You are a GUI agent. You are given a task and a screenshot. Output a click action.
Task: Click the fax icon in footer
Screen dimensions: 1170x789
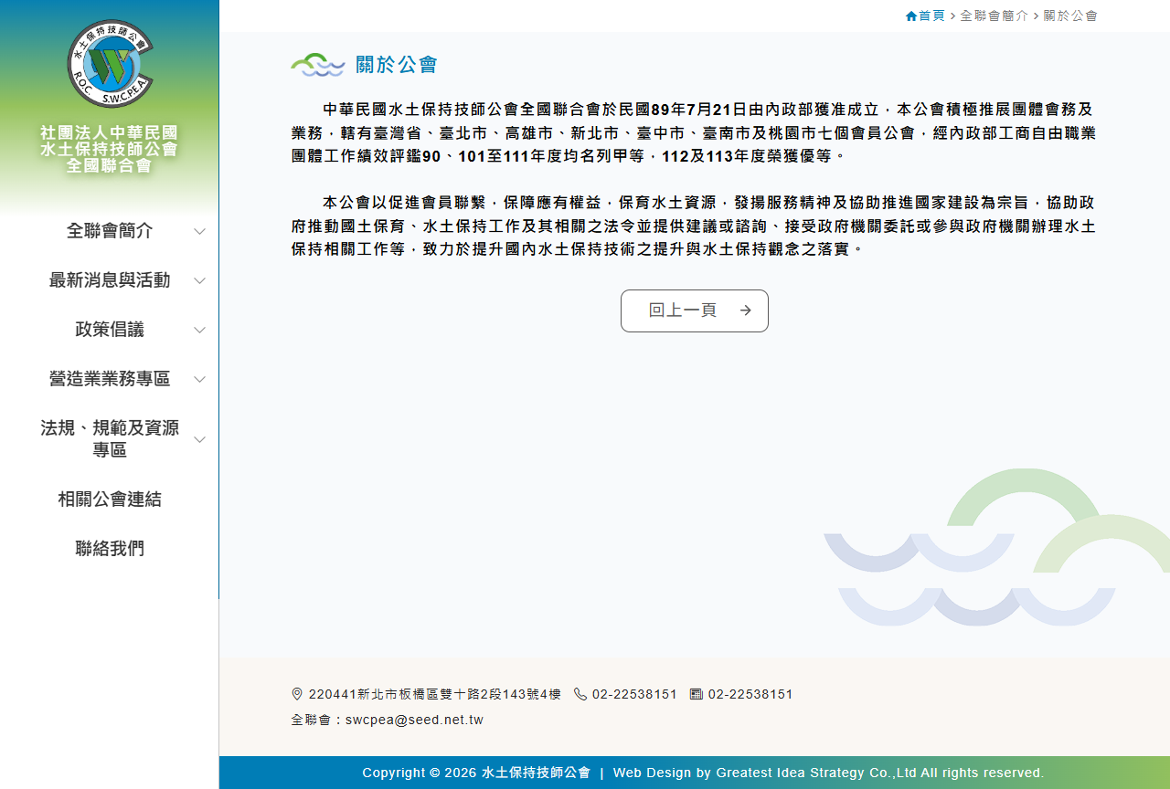697,694
